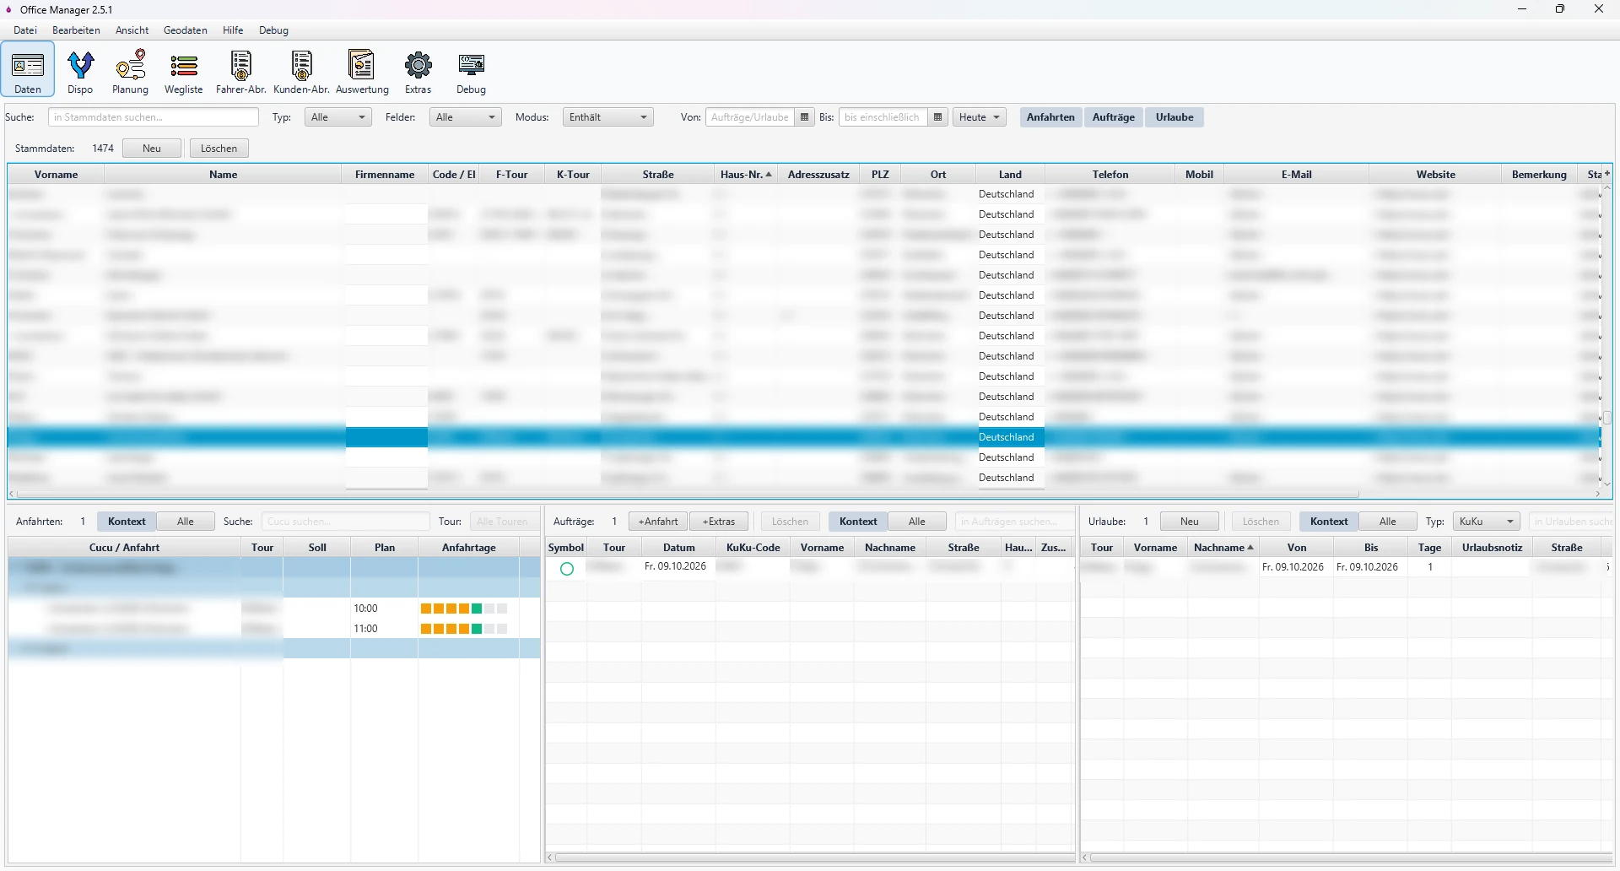
Task: Click green day square in 10:00 row
Action: tap(477, 609)
